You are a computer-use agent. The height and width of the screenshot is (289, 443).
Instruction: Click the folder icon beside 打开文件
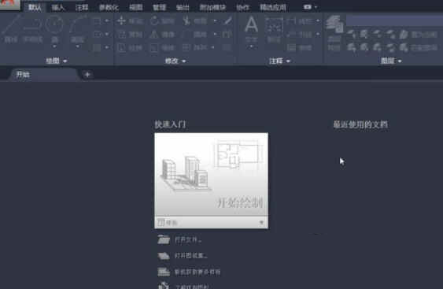[x=164, y=239]
